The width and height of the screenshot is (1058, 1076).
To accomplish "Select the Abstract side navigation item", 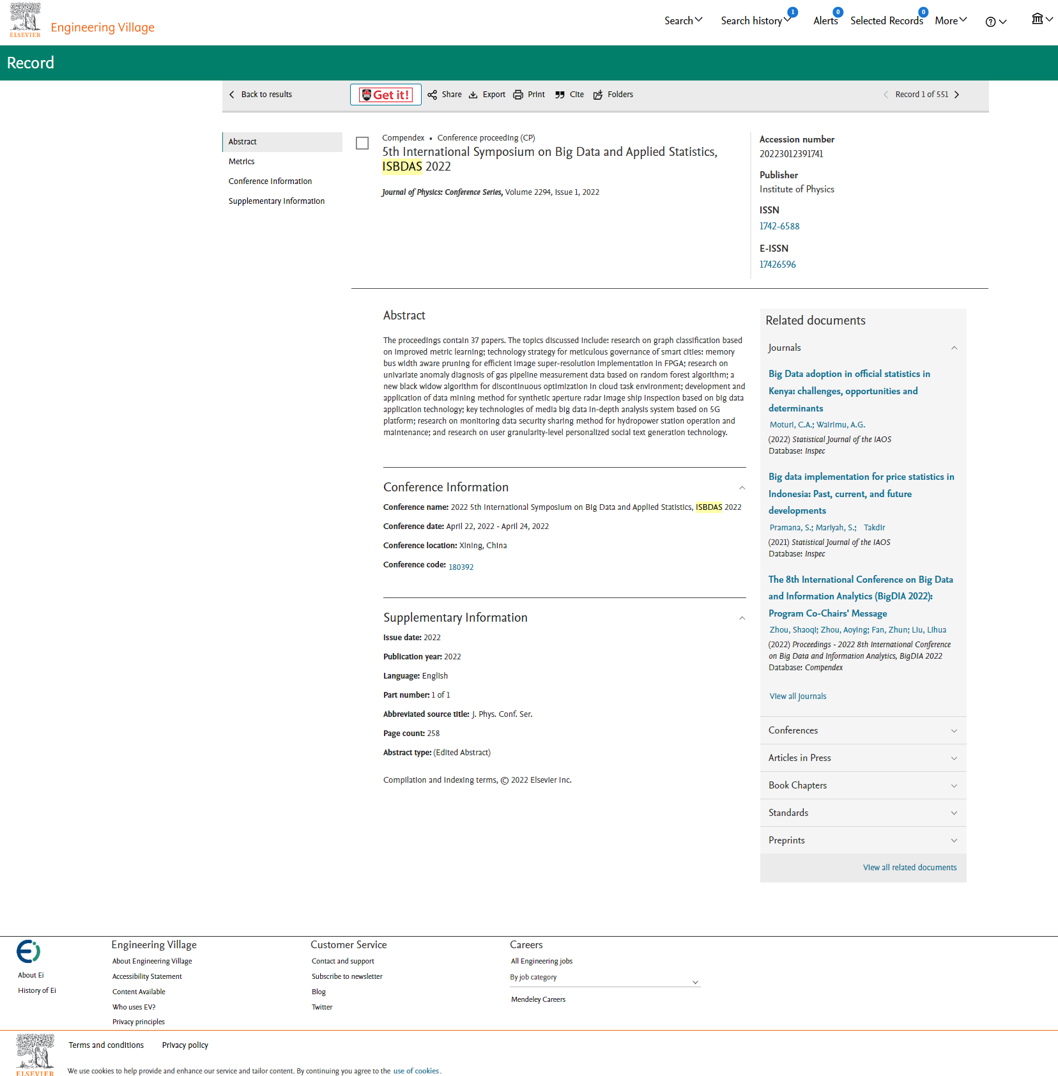I will [282, 142].
